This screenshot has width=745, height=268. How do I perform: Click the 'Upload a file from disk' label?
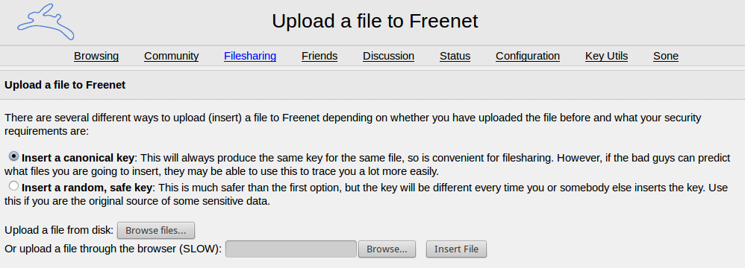tap(59, 231)
